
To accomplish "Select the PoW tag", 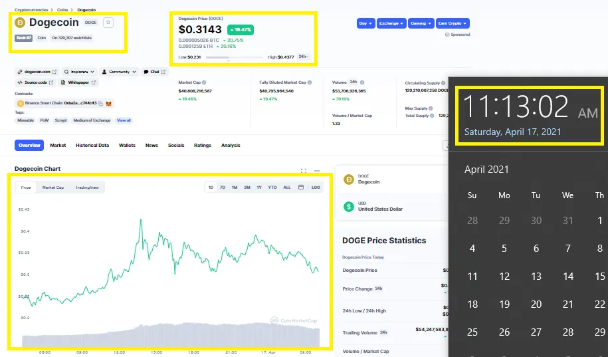I will tap(45, 120).
